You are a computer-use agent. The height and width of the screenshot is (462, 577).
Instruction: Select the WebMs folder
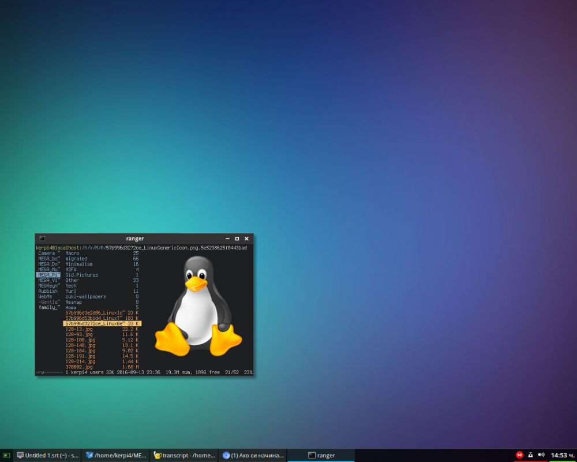48,297
